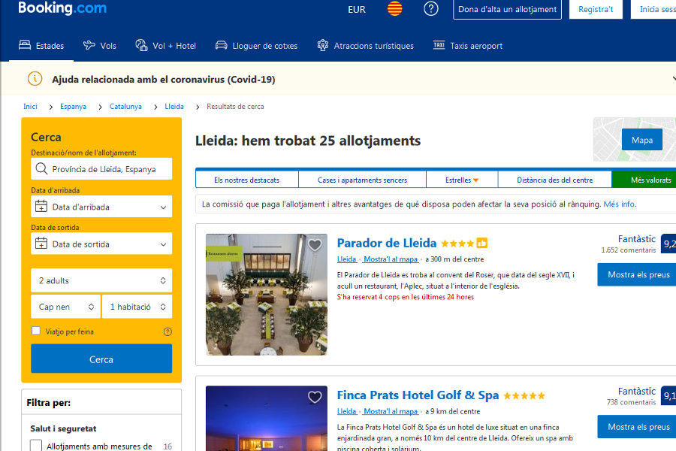Tick the Viatjo per feina checkbox
676x451 pixels.
[36, 331]
